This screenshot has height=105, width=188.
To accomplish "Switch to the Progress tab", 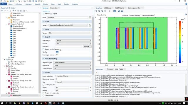I will (x=110, y=69).
